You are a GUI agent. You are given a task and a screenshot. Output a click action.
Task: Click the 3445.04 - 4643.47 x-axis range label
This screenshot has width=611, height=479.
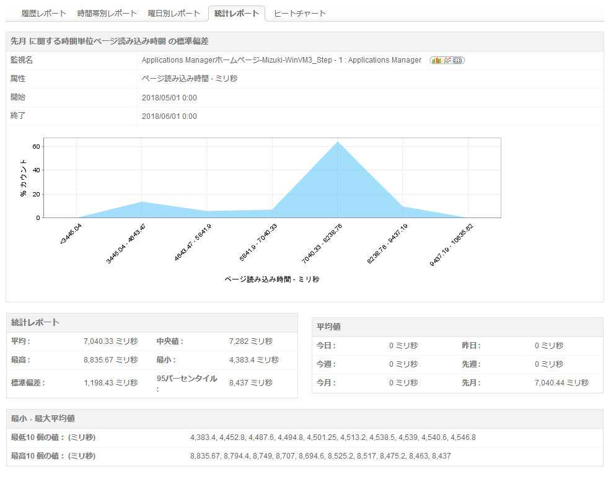coord(127,244)
